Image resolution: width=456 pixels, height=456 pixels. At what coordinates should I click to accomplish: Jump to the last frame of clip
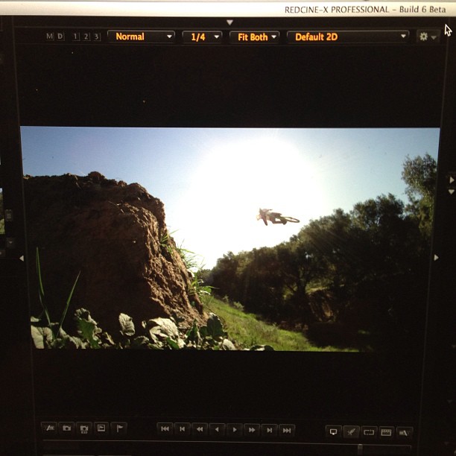287,429
